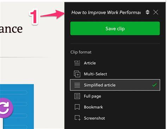The height and width of the screenshot is (129, 167).
Task: Select the Article clip format
Action: coord(115,63)
